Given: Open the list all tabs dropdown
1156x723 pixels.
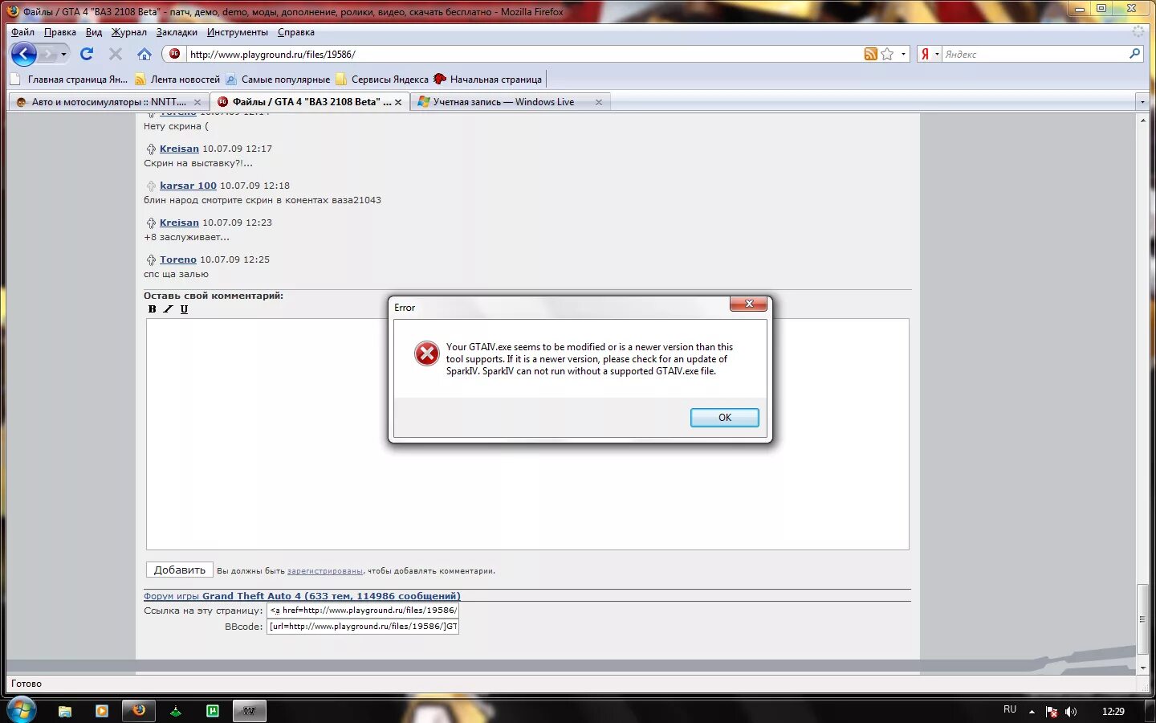Looking at the screenshot, I should (x=1142, y=102).
